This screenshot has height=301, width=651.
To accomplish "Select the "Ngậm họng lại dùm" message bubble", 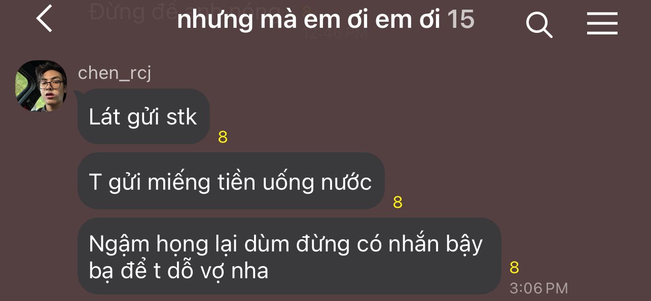I will (289, 256).
